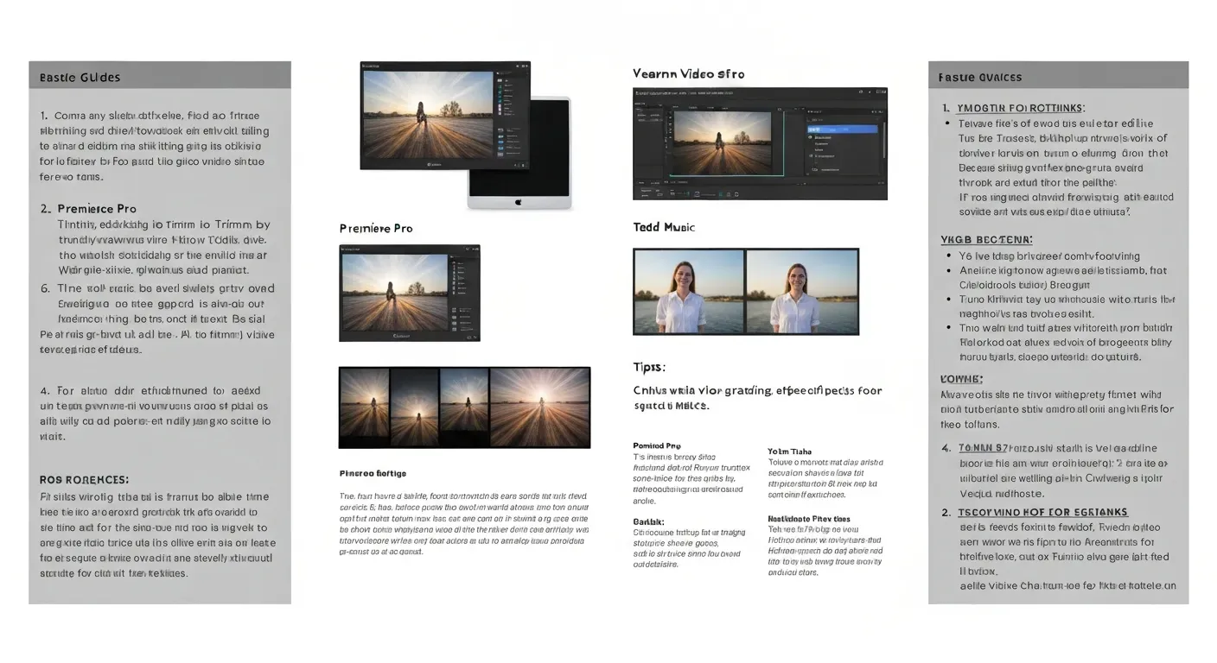The image size is (1217, 663).
Task: Click the wrench icon above the program monitor
Action: point(779,109)
